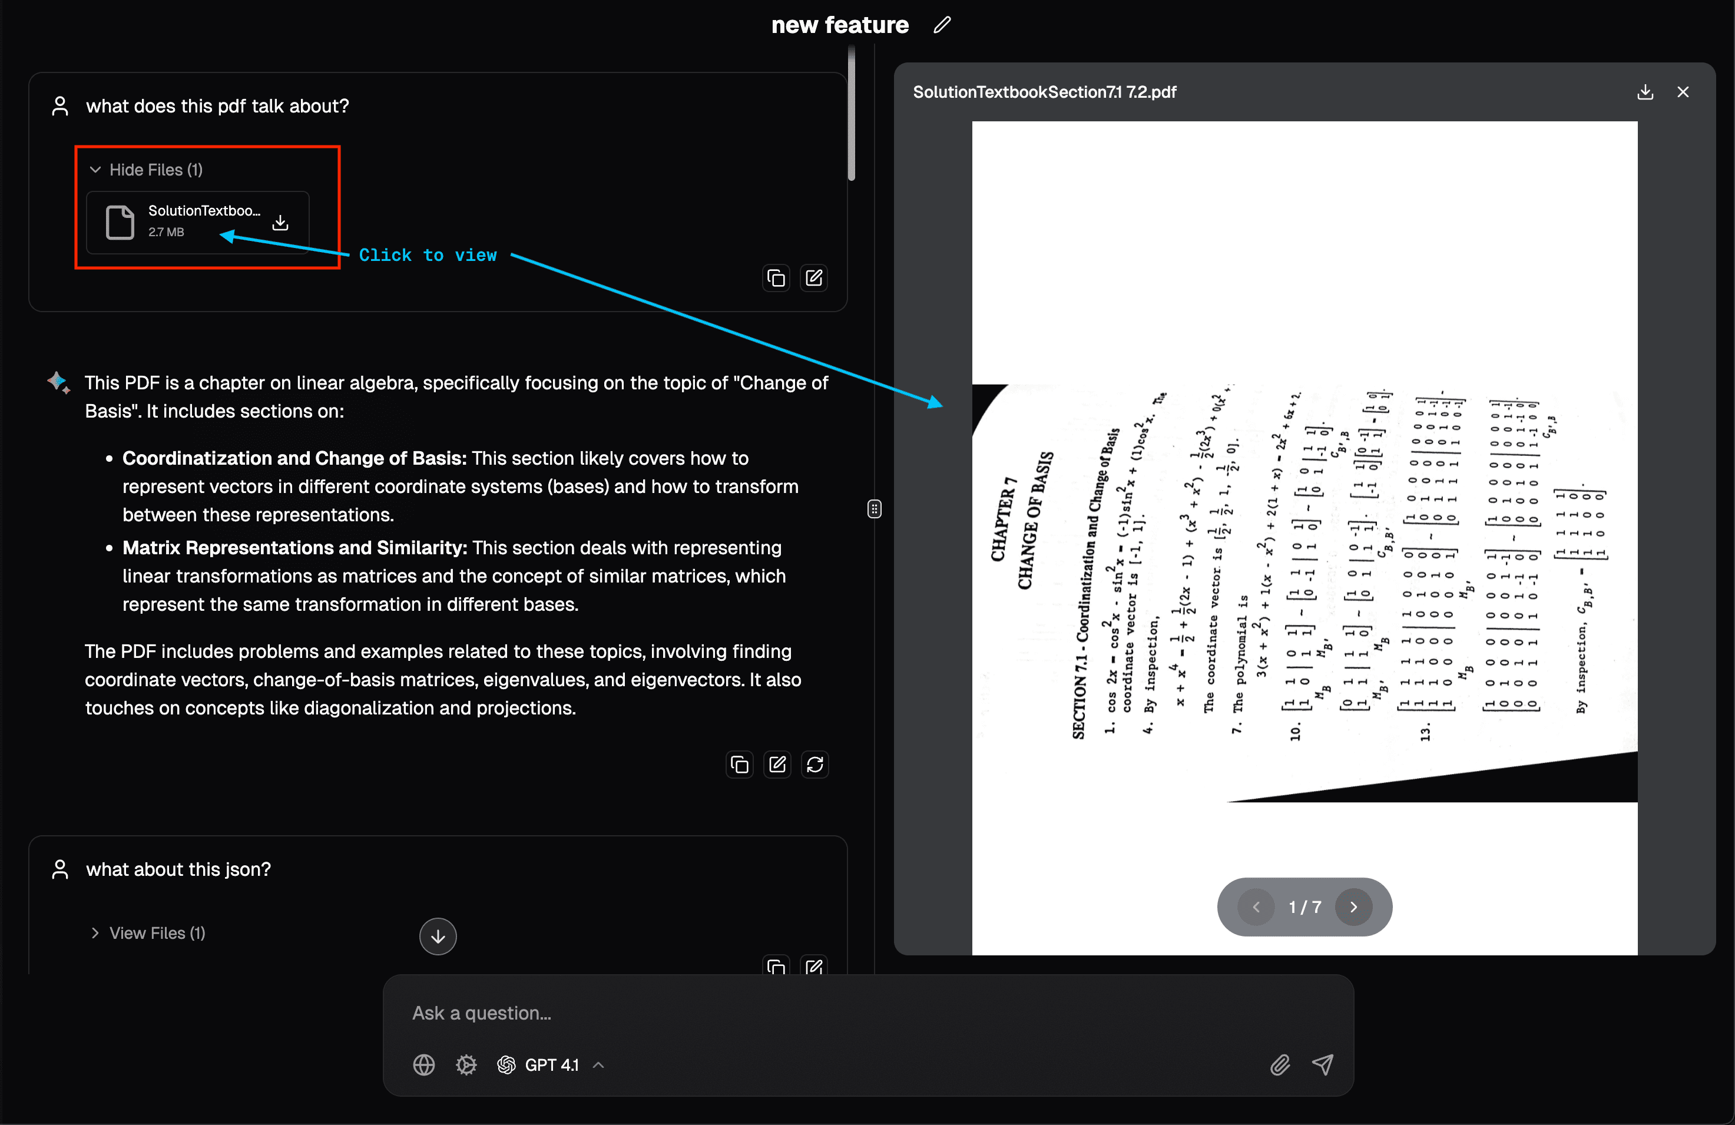
Task: Click the 1 / 7 page indicator
Action: 1305,907
